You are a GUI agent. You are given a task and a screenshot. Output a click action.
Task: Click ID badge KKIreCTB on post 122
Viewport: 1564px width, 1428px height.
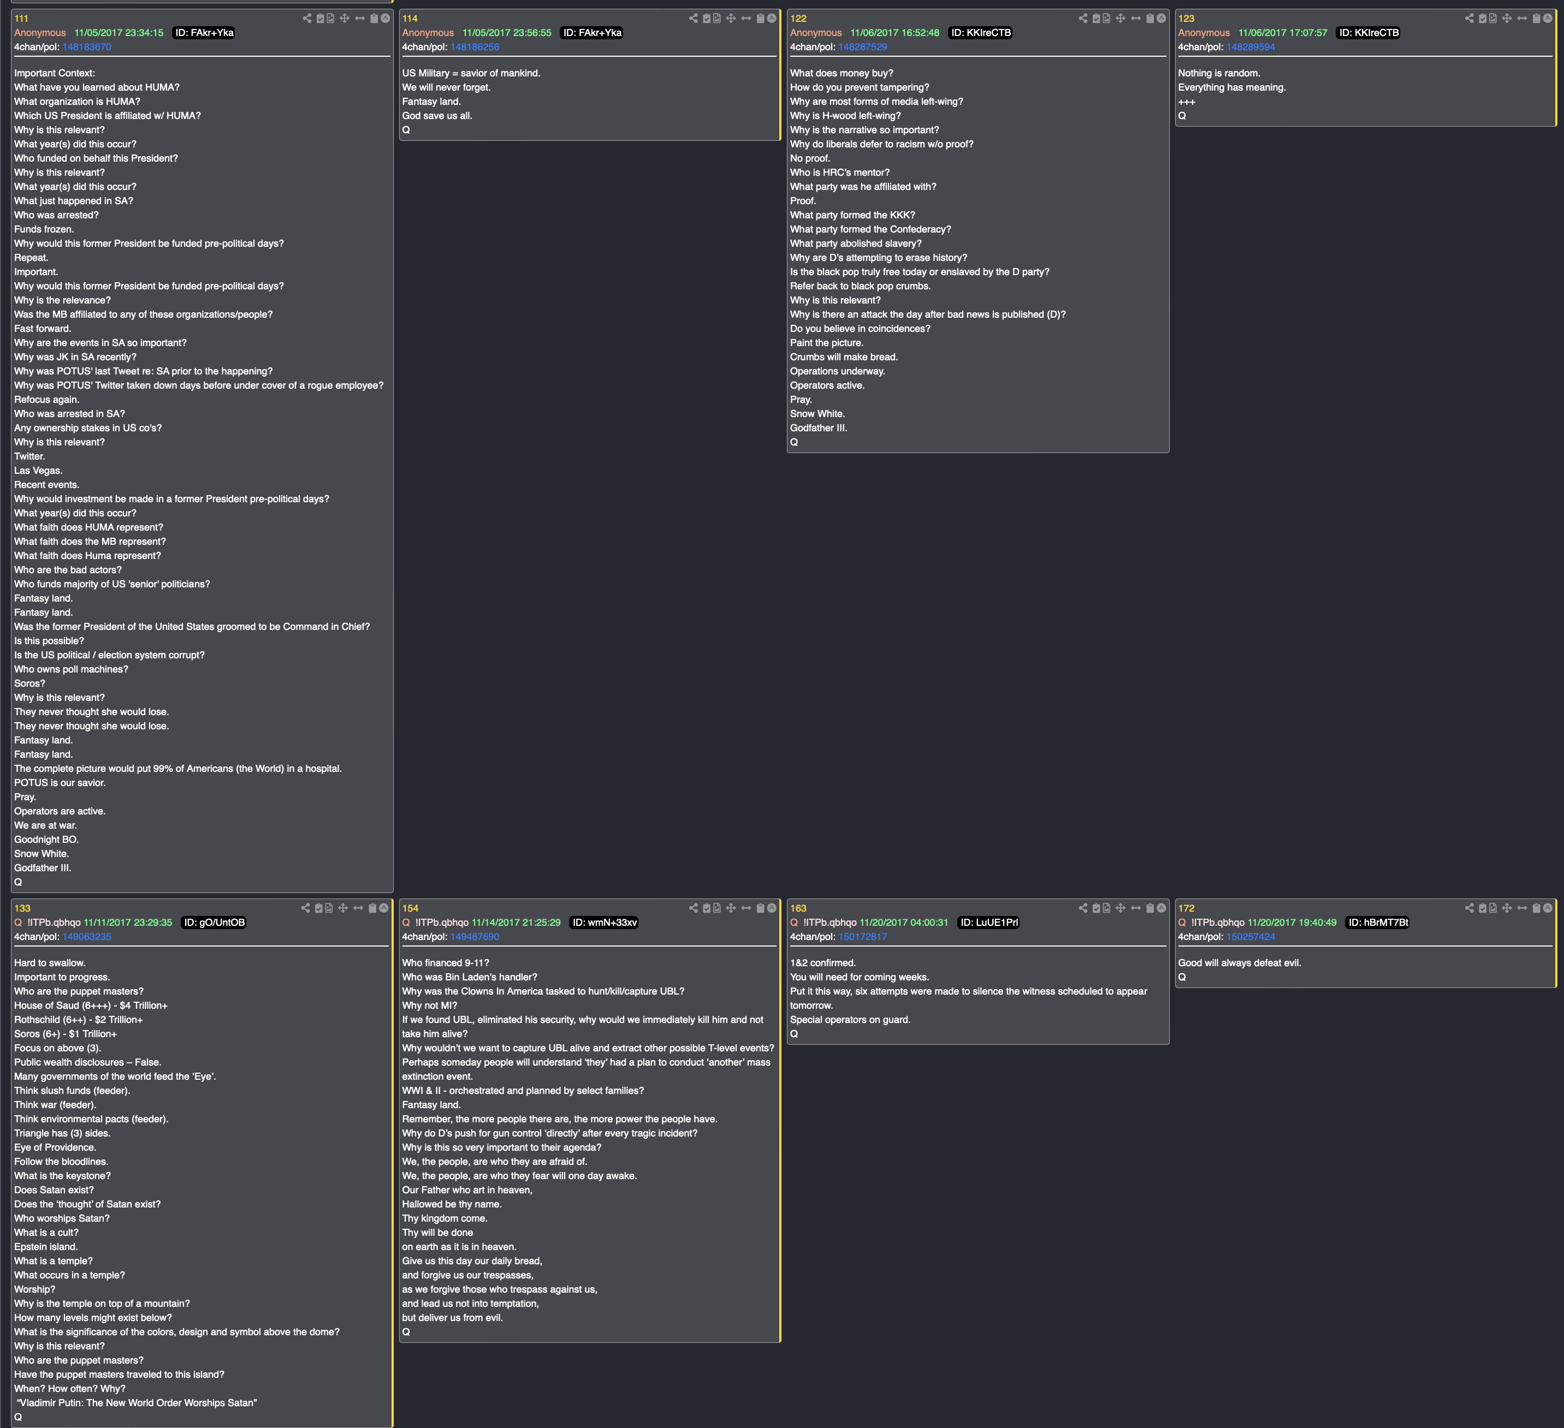981,33
